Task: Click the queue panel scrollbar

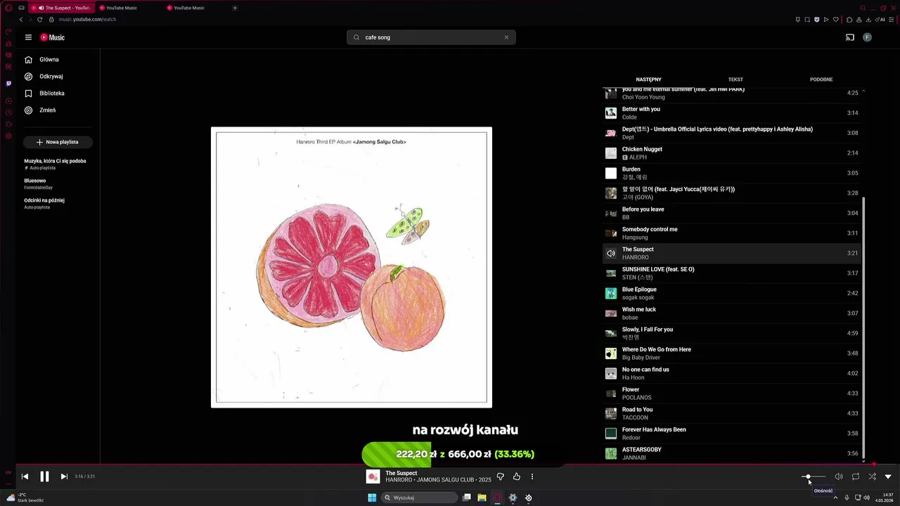Action: tap(863, 326)
